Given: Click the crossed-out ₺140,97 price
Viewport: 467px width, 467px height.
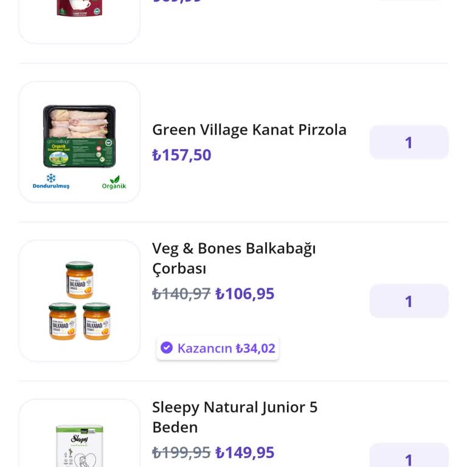Looking at the screenshot, I should tap(181, 294).
